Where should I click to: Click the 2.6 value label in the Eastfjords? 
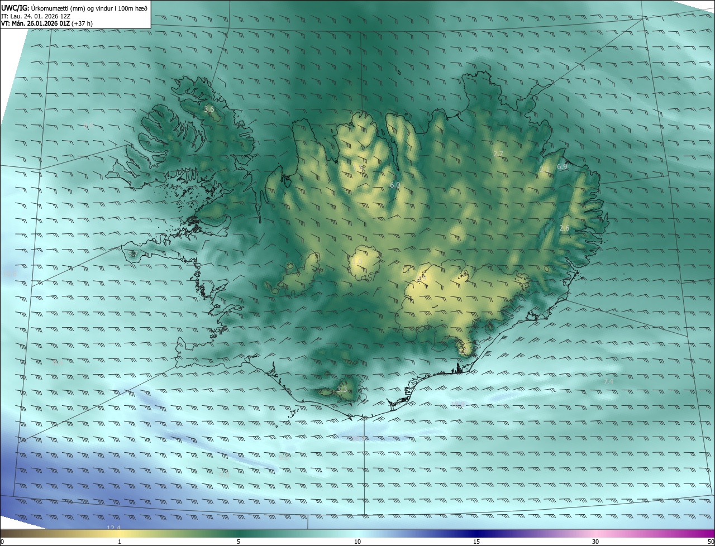coord(564,228)
